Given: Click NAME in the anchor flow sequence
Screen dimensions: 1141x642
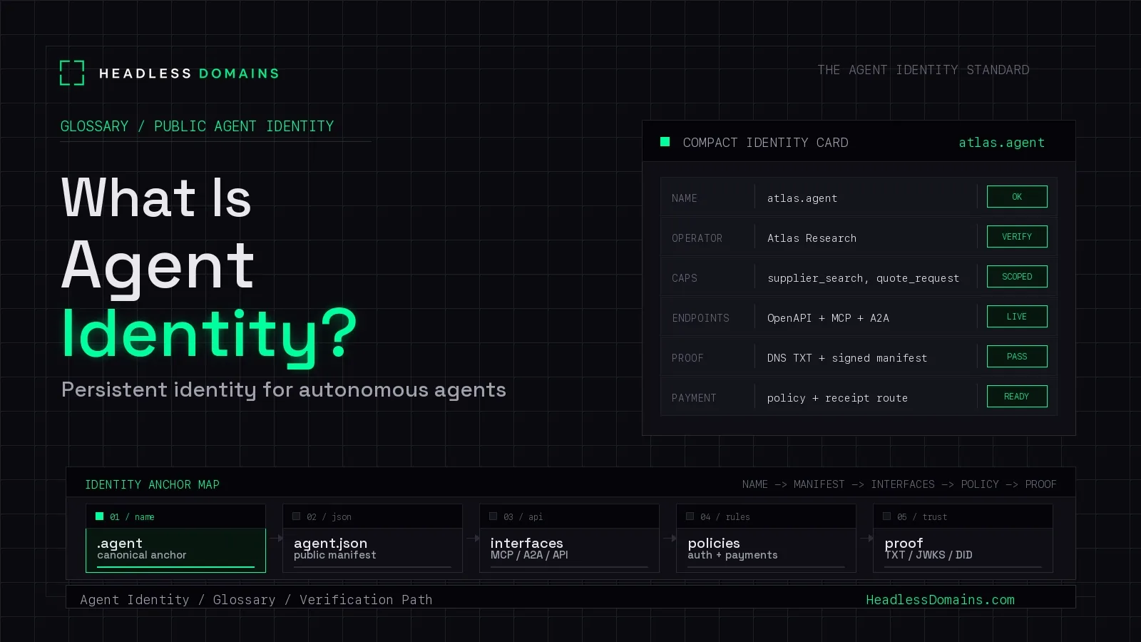Looking at the screenshot, I should coord(754,484).
